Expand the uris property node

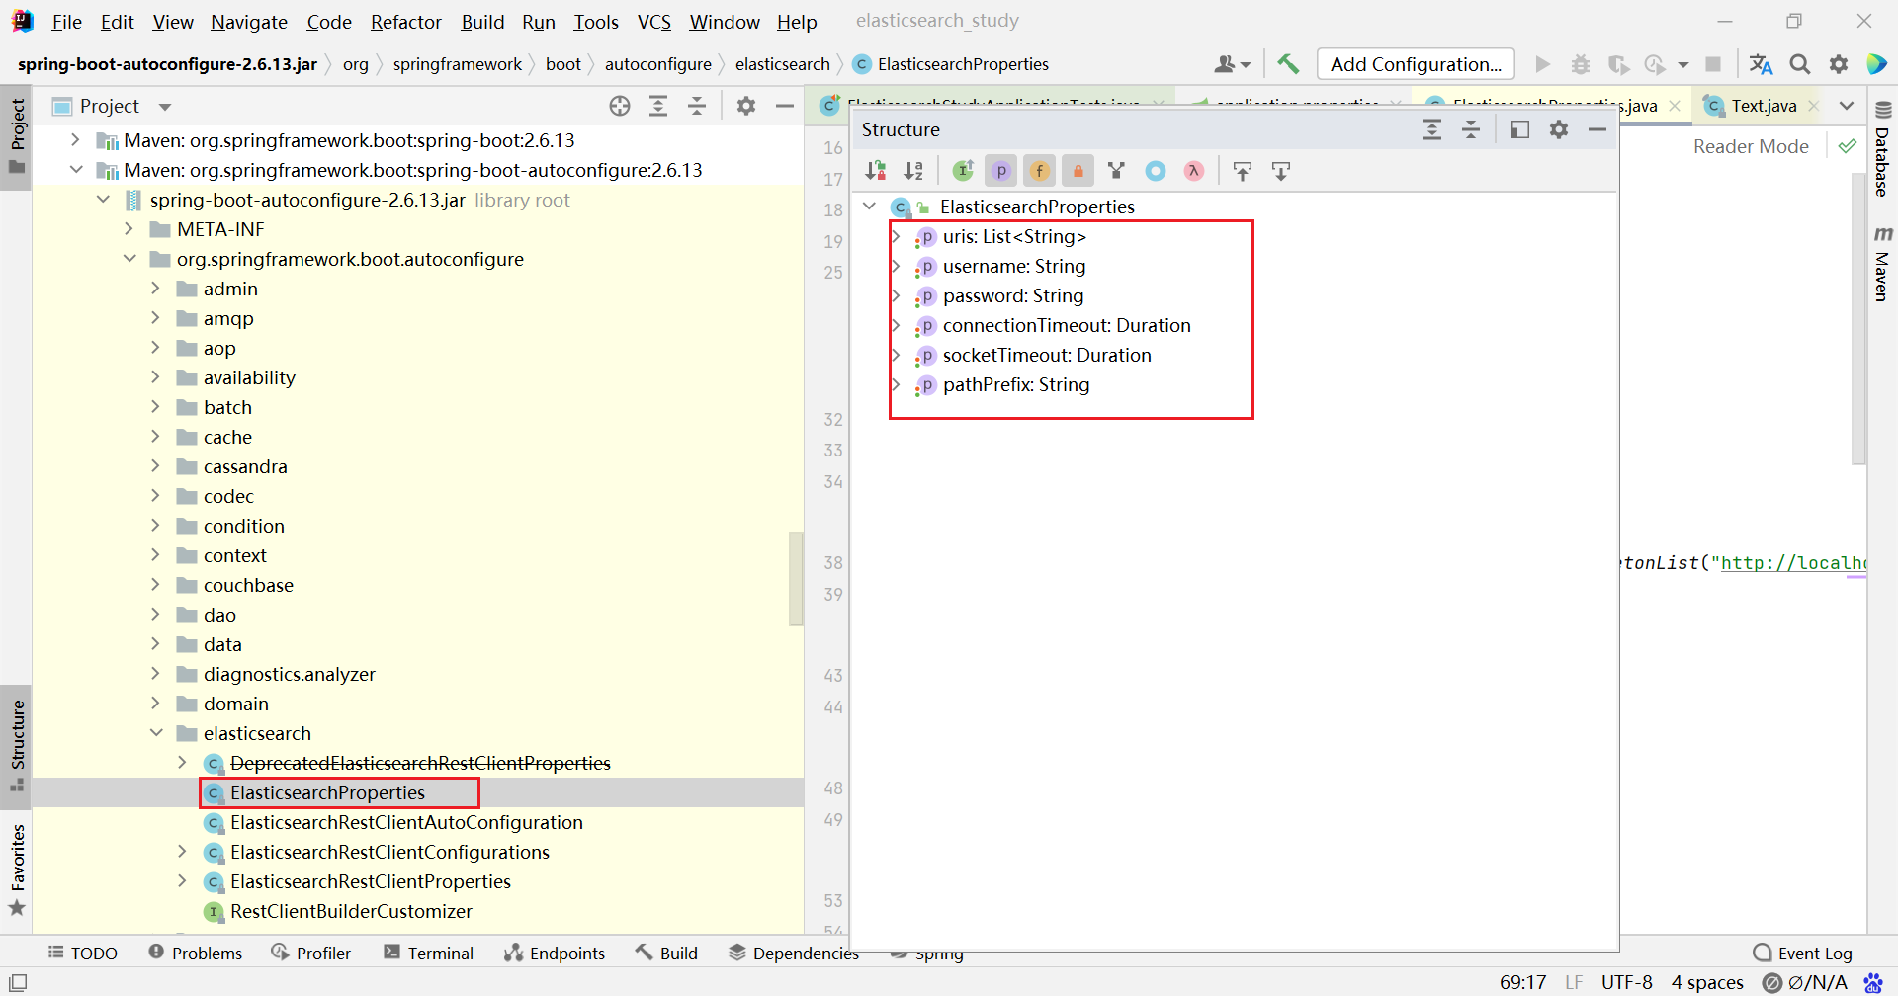click(x=897, y=237)
